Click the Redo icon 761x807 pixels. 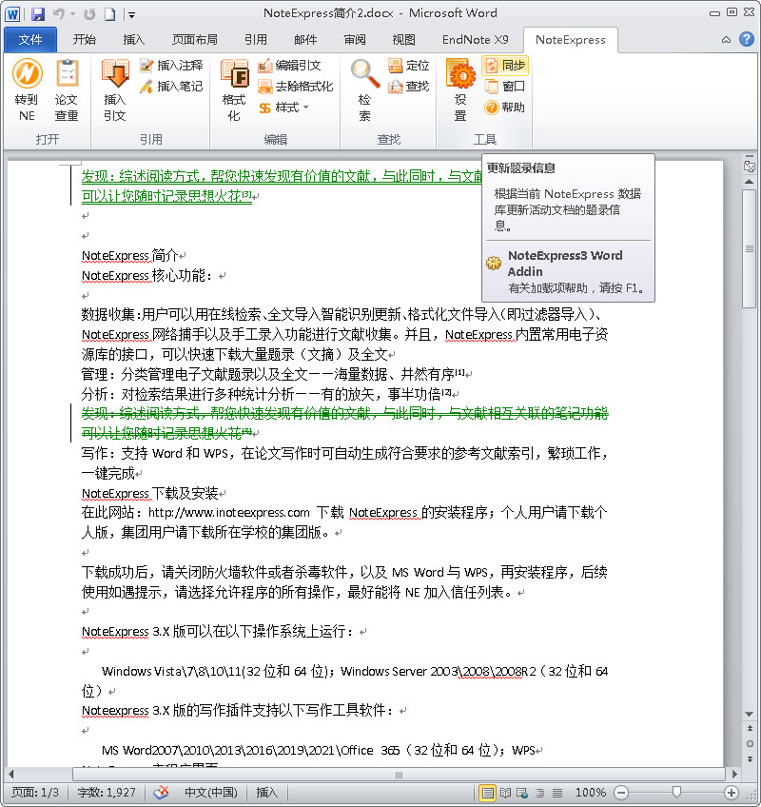point(89,14)
